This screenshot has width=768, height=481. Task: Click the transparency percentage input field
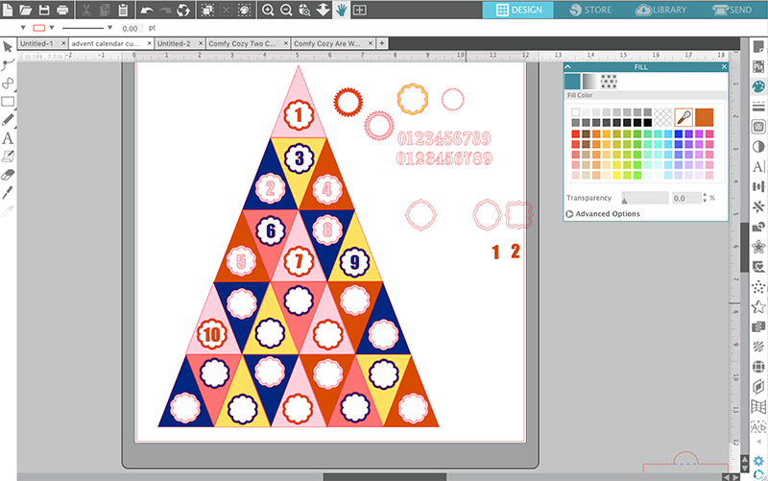[x=685, y=198]
